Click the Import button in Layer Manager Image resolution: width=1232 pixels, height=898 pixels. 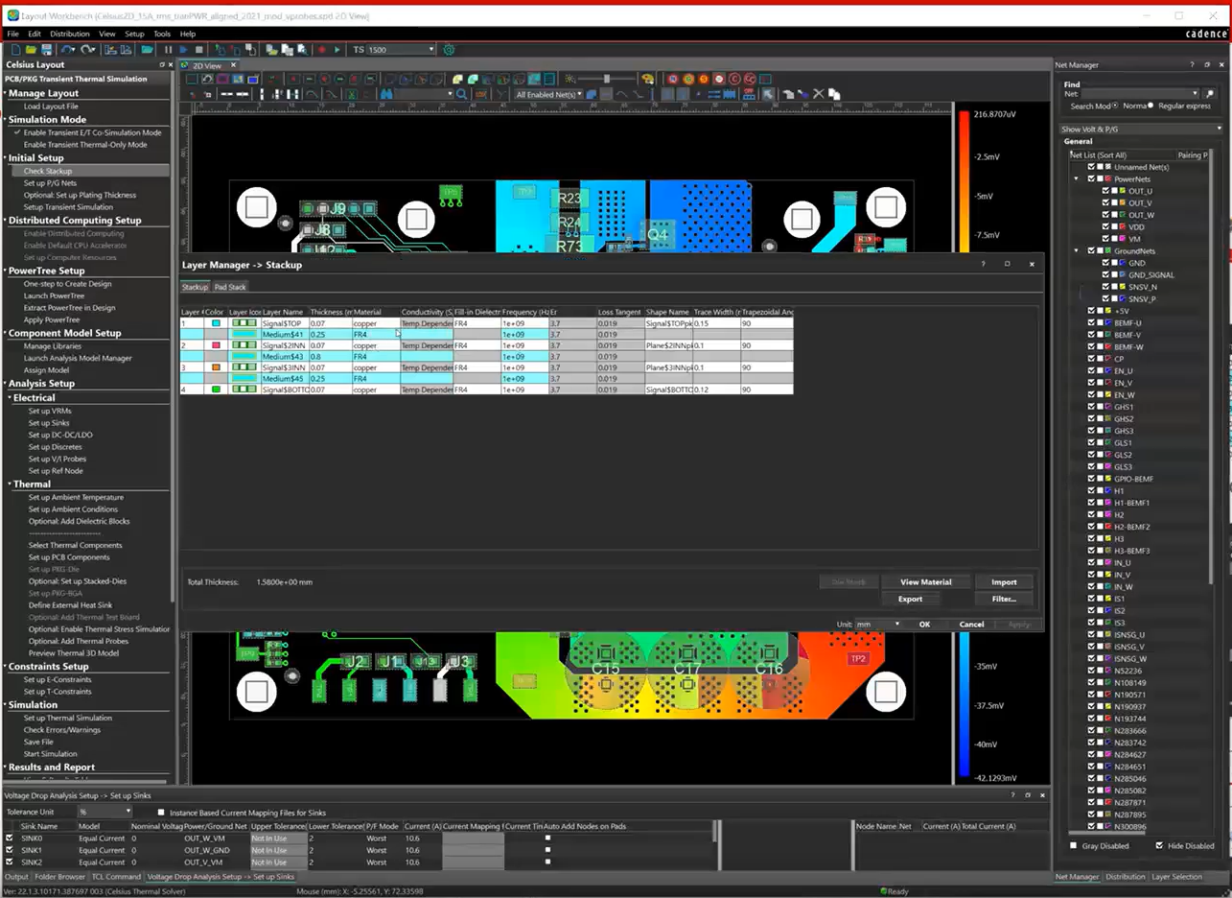coord(1004,581)
